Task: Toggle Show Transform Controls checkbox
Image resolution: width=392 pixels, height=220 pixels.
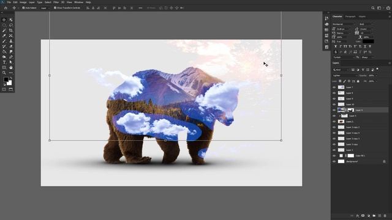Action: pos(55,8)
